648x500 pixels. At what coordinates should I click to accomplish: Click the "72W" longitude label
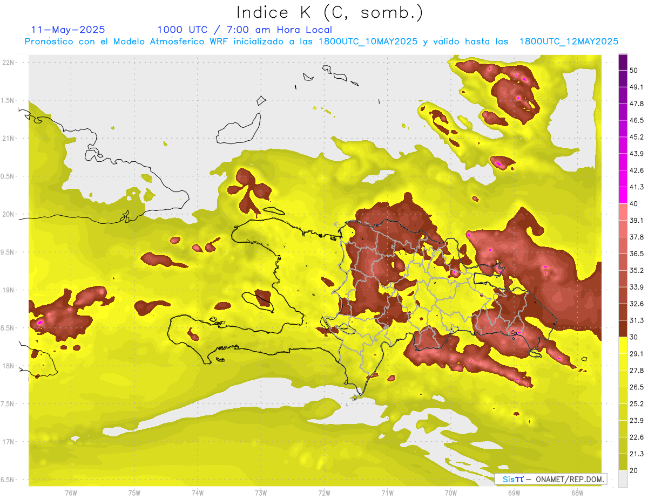(324, 492)
